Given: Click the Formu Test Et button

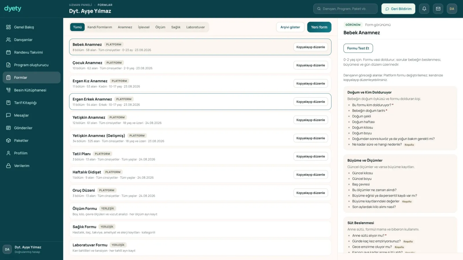Looking at the screenshot, I should [x=358, y=48].
